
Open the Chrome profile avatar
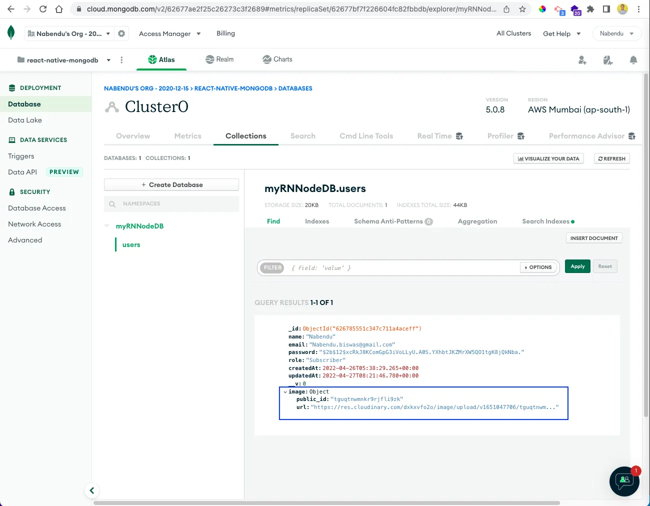click(x=622, y=9)
